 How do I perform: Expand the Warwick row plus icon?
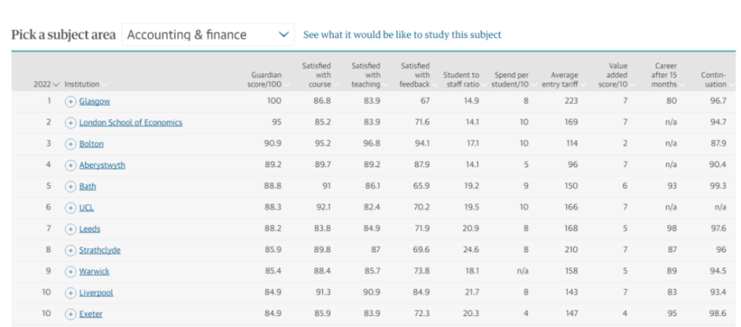tap(71, 272)
